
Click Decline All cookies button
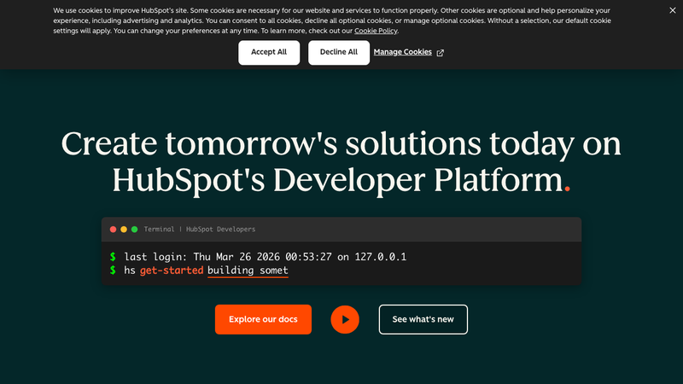click(x=338, y=52)
